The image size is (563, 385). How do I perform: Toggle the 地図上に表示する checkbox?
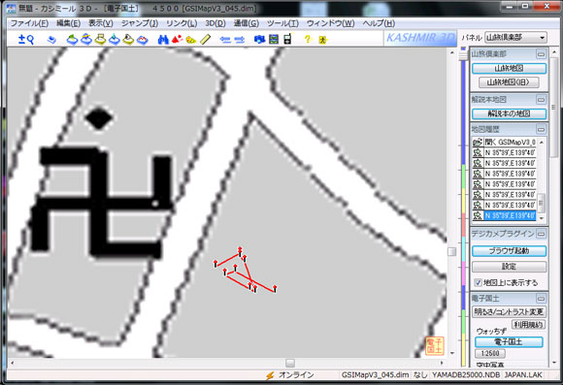[478, 283]
